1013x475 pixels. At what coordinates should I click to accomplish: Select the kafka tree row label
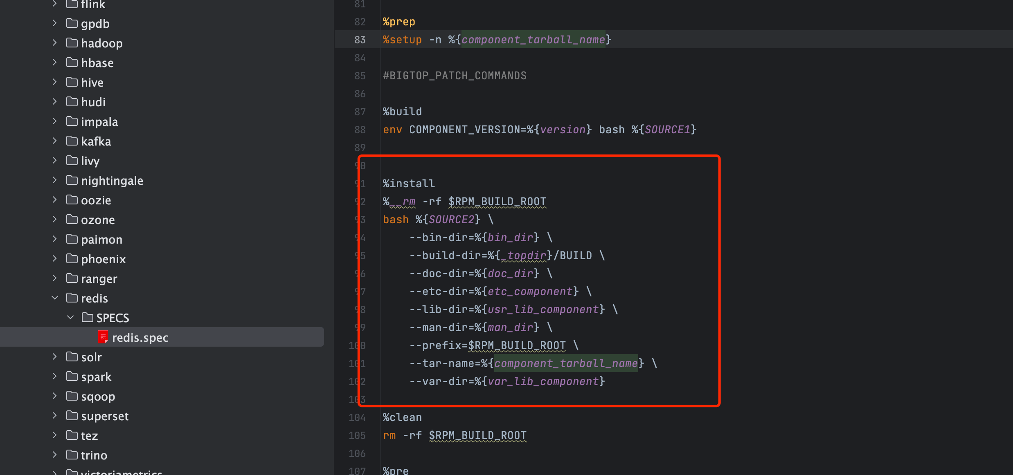point(96,141)
